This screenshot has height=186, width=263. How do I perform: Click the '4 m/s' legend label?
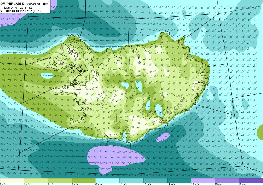coord(51,184)
